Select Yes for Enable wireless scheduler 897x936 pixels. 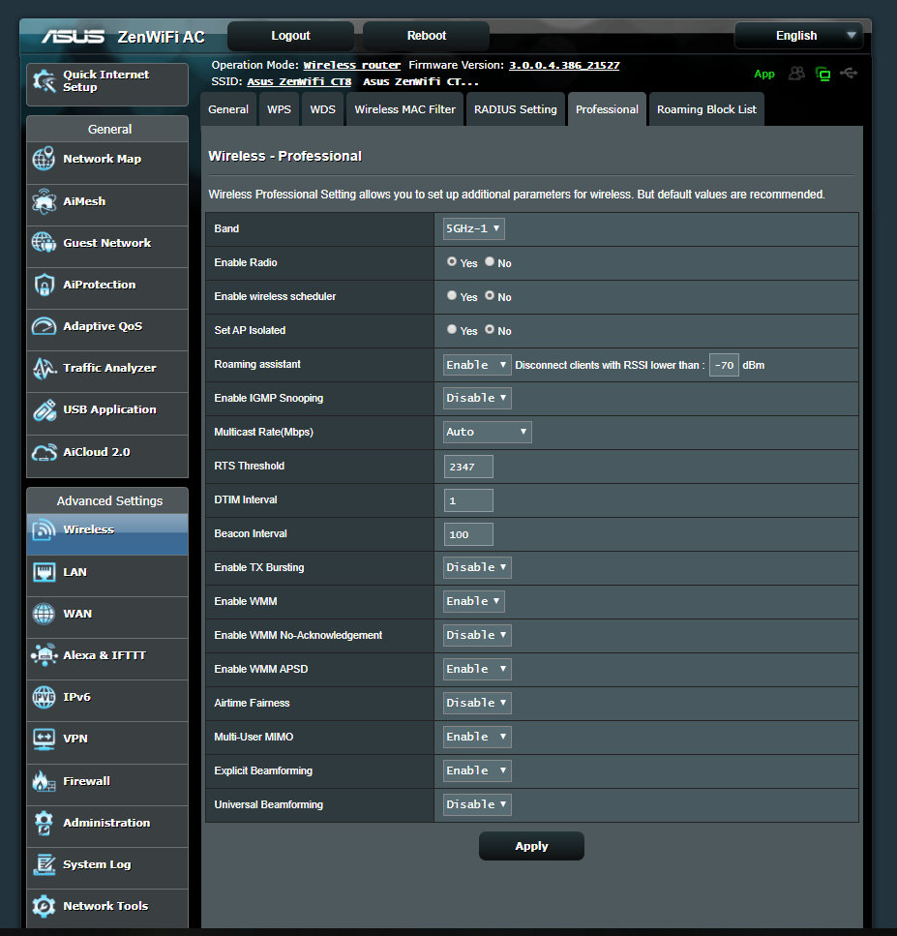[452, 296]
